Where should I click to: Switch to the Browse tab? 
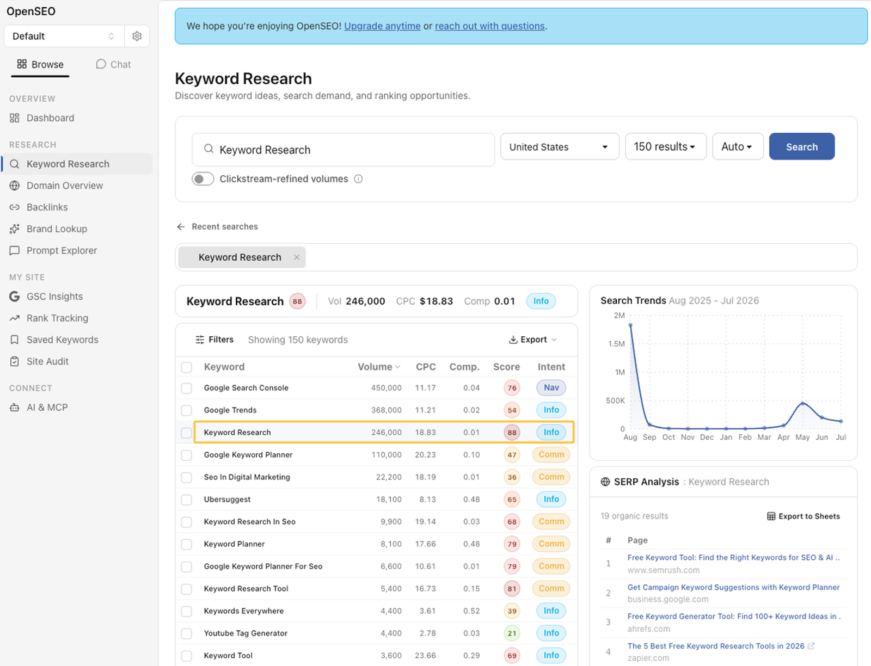(40, 64)
